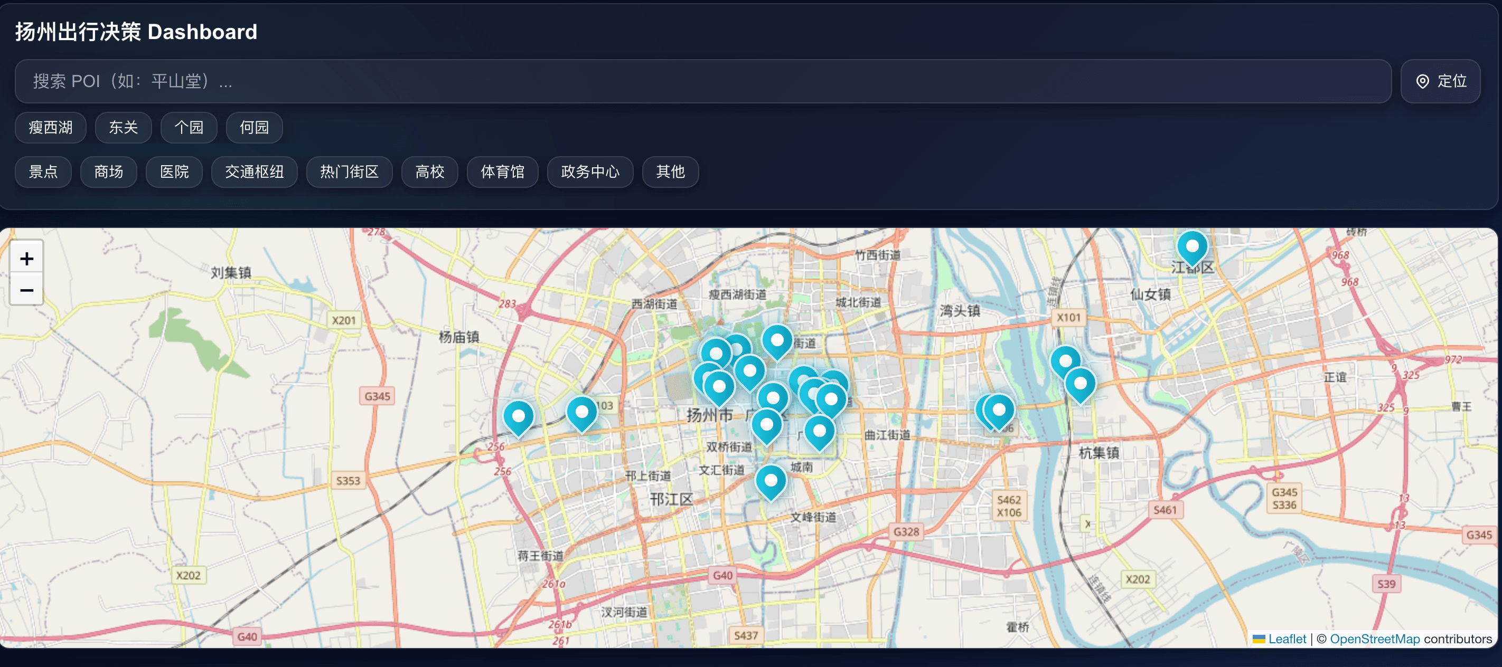Click the 定位 button
The height and width of the screenshot is (667, 1502).
click(x=1440, y=82)
